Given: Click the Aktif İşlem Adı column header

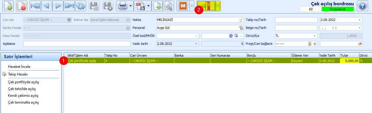Looking at the screenshot, I should click(86, 55).
